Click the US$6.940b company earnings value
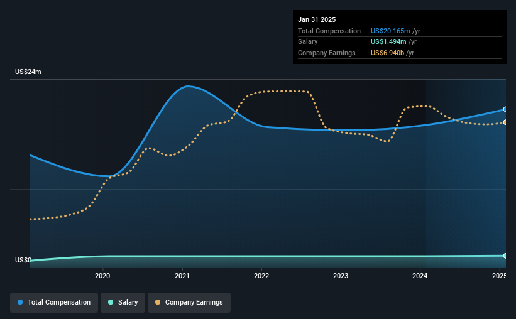 (387, 53)
